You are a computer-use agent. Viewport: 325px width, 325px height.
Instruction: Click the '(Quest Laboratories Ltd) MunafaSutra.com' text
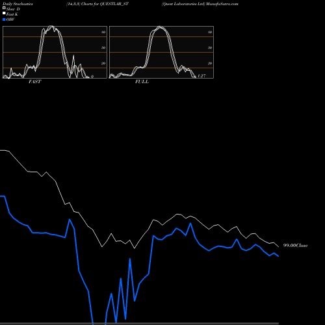pyautogui.click(x=200, y=4)
